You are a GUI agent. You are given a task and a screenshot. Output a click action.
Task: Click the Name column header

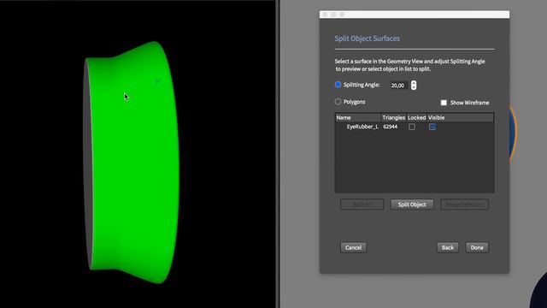pos(358,118)
